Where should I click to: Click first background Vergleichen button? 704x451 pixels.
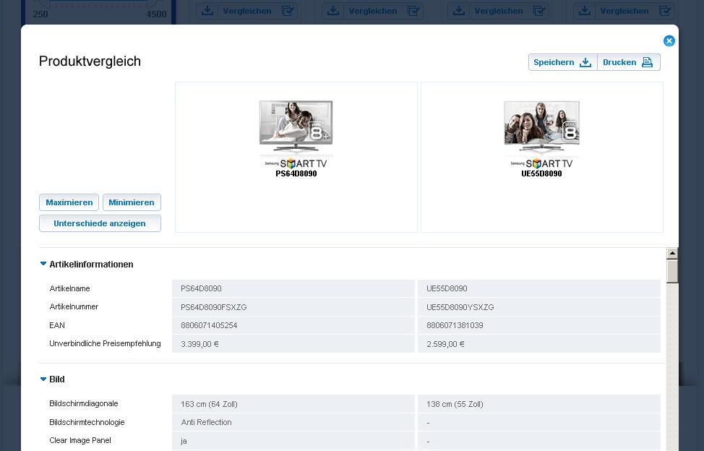click(x=247, y=11)
